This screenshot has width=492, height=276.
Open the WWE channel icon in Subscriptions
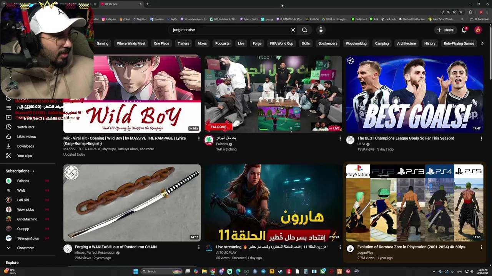pyautogui.click(x=8, y=191)
